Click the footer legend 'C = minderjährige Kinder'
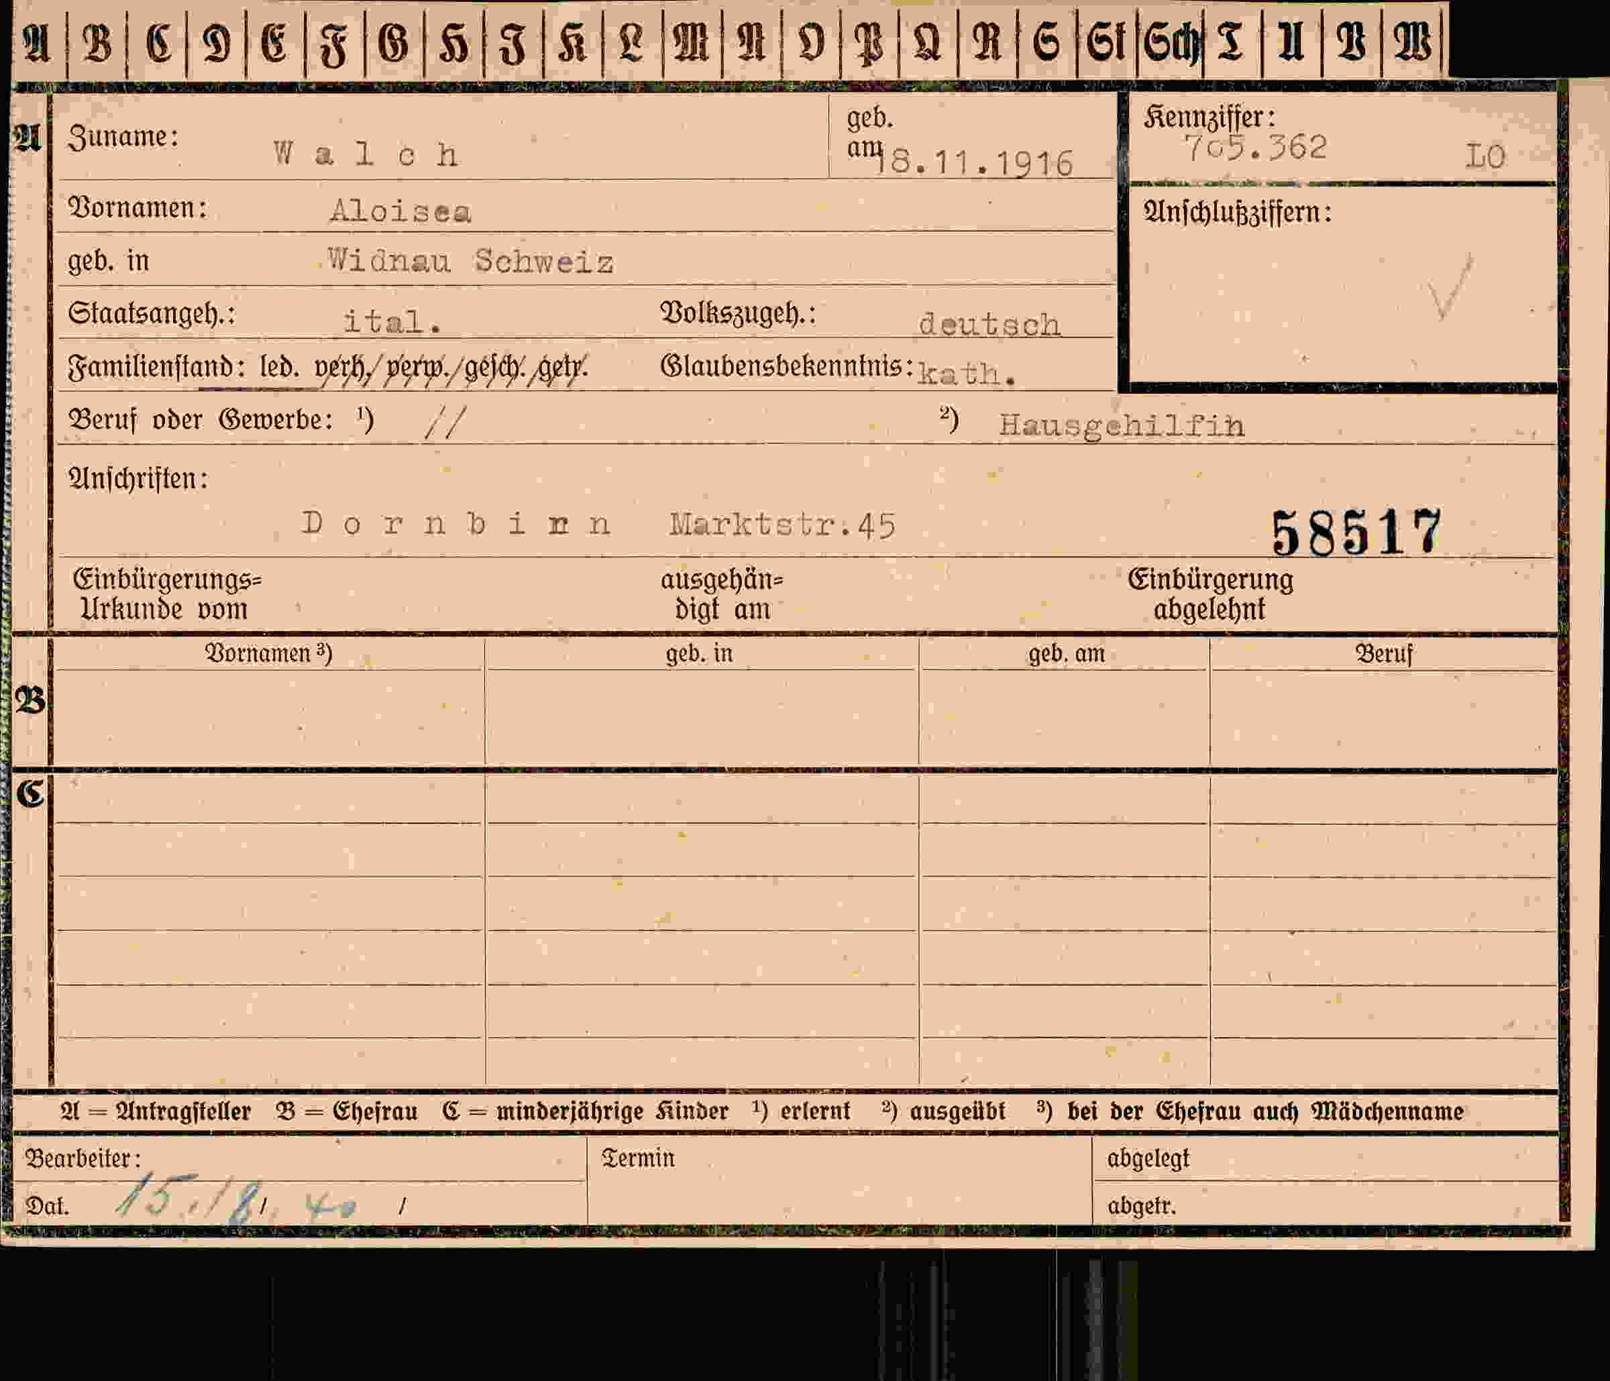This screenshot has width=1610, height=1381. click(x=585, y=1111)
